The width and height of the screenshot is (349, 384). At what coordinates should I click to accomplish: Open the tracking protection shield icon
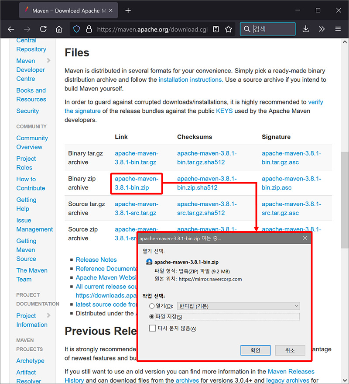click(x=76, y=29)
